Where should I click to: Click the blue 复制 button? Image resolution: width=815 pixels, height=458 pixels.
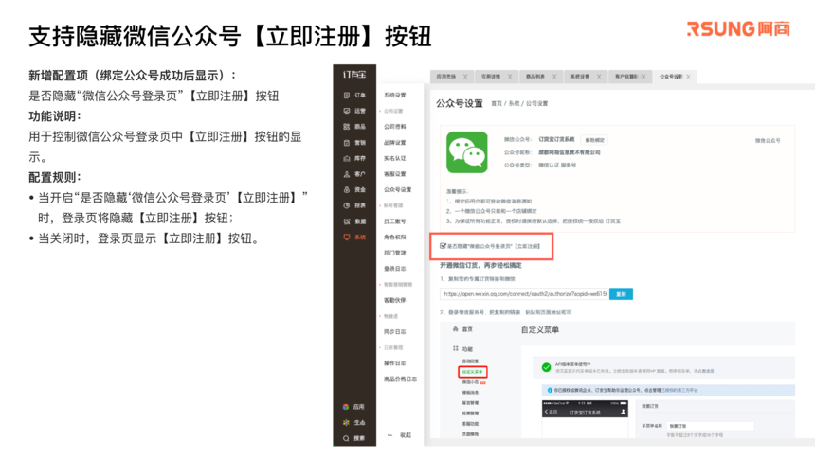click(621, 294)
